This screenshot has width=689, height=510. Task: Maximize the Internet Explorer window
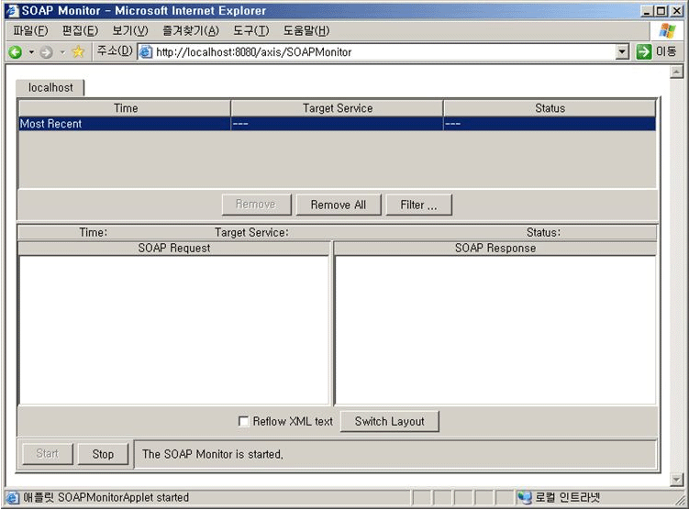point(661,11)
